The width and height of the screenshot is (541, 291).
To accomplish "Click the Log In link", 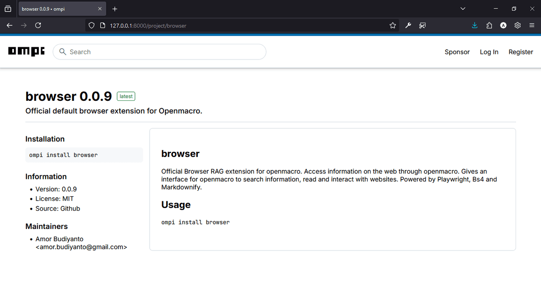I will point(489,52).
